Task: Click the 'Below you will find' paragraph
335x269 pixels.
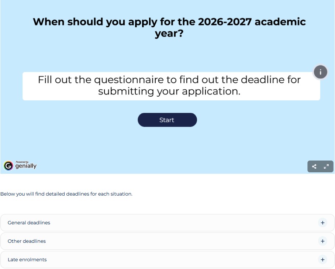Action: point(66,194)
